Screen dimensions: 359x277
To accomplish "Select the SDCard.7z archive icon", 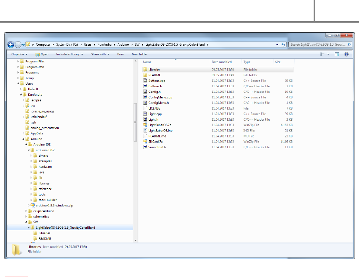I will 145,141.
